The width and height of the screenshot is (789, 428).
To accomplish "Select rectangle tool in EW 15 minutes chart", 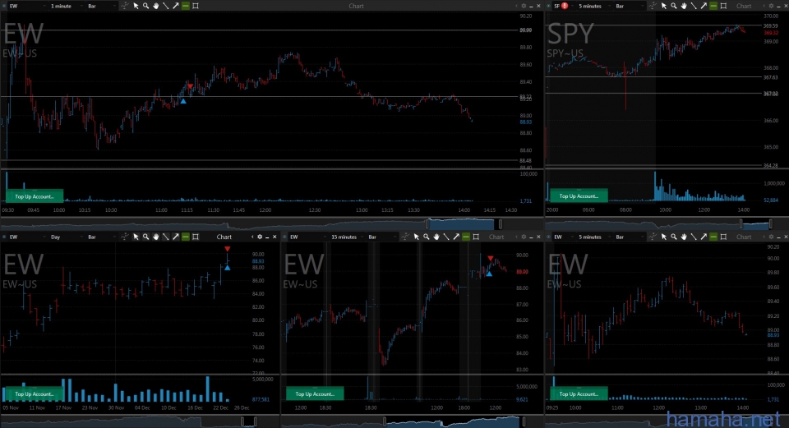I will (x=476, y=237).
